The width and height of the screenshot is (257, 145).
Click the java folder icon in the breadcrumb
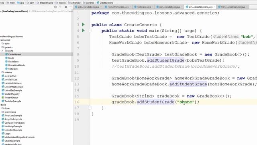(x=18, y=3)
